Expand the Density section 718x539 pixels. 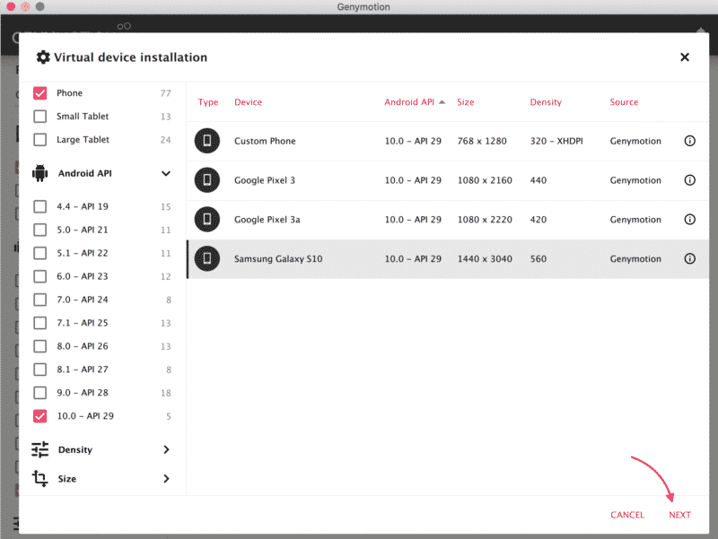pos(165,449)
